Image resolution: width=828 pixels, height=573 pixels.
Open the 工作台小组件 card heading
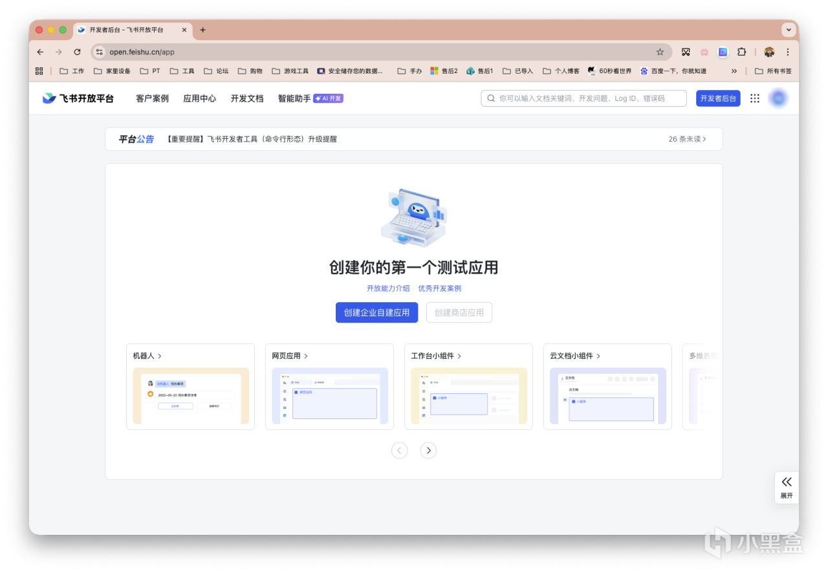click(436, 356)
